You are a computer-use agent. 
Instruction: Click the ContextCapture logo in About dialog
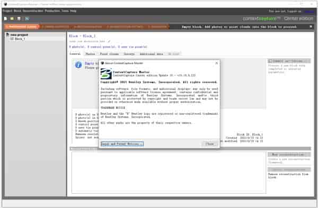point(106,74)
